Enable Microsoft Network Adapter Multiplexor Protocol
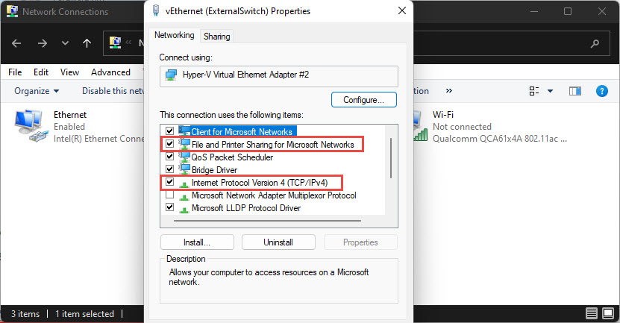620x323 pixels. [169, 195]
